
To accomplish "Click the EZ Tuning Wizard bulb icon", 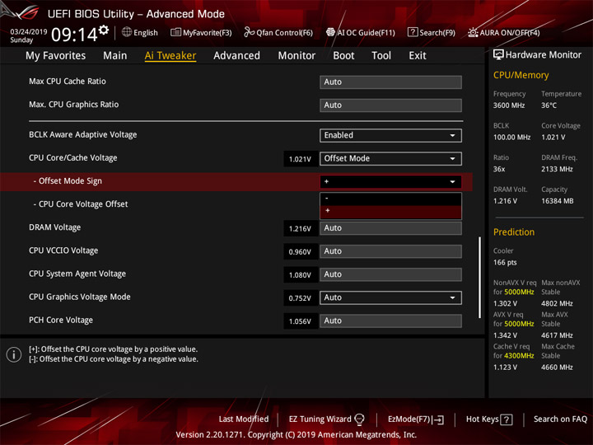I will pos(359,419).
